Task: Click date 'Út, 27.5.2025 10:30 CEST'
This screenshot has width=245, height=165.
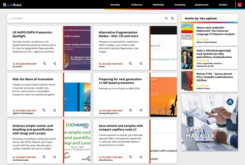Action: coord(111,64)
